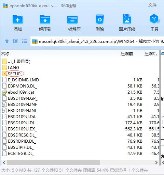Image resolution: width=164 pixels, height=175 pixels.
Task: Open the 图片压缩 image compression tool
Action: 127,19
